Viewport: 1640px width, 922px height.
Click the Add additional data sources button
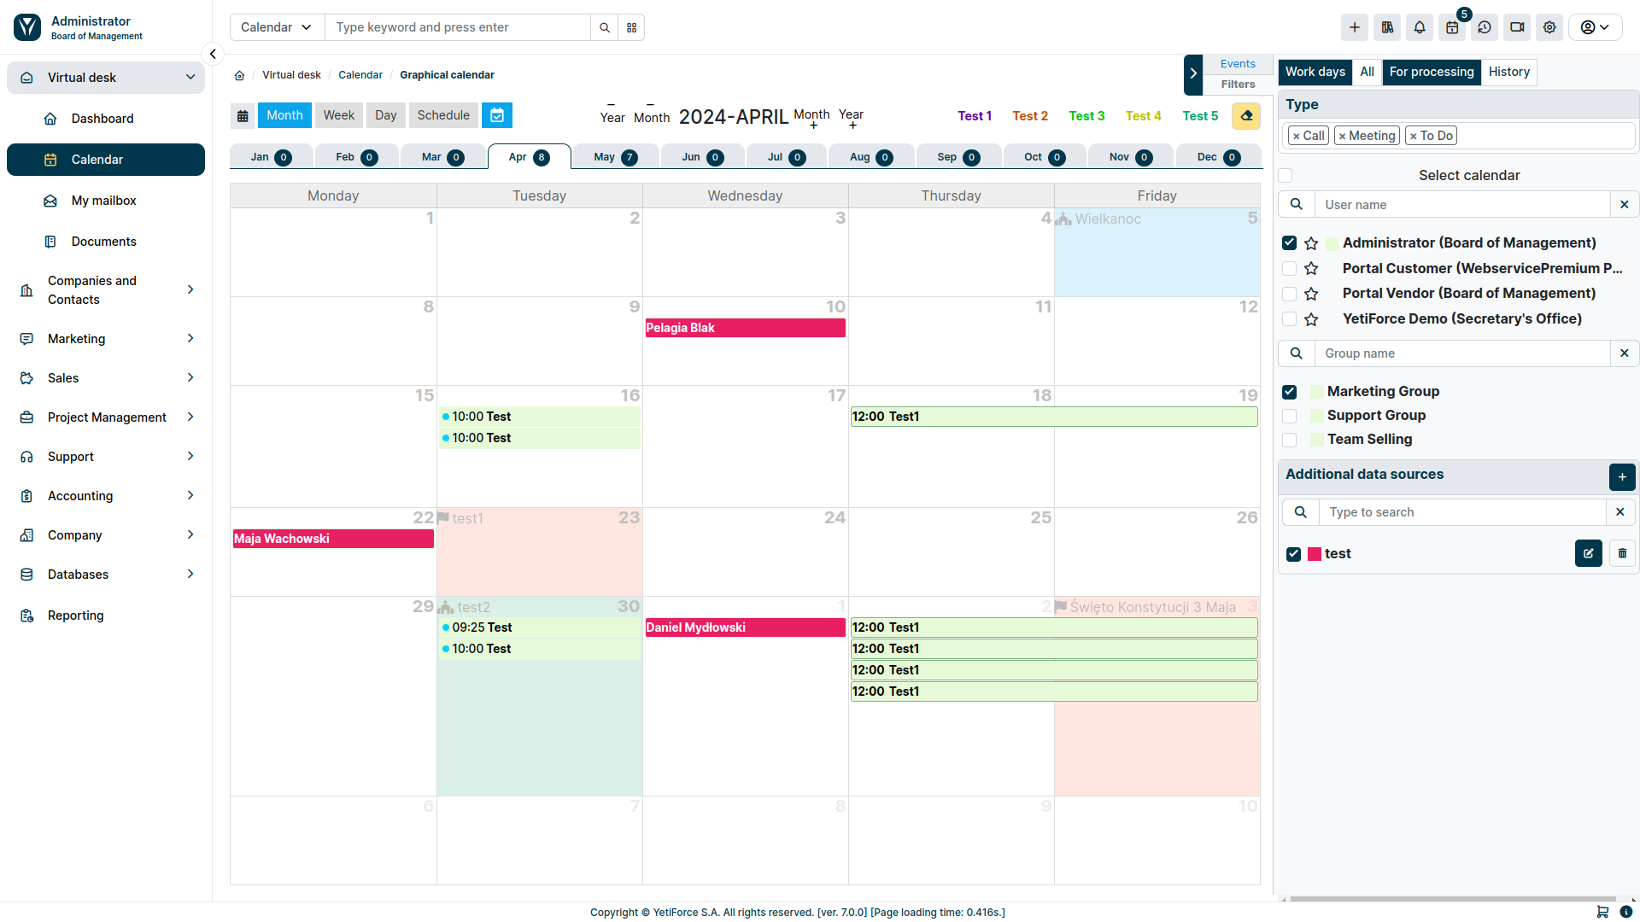[x=1622, y=476]
